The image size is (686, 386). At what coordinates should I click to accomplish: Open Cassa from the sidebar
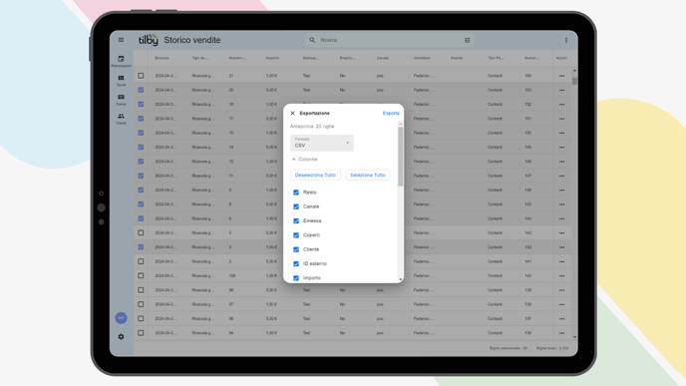[122, 100]
